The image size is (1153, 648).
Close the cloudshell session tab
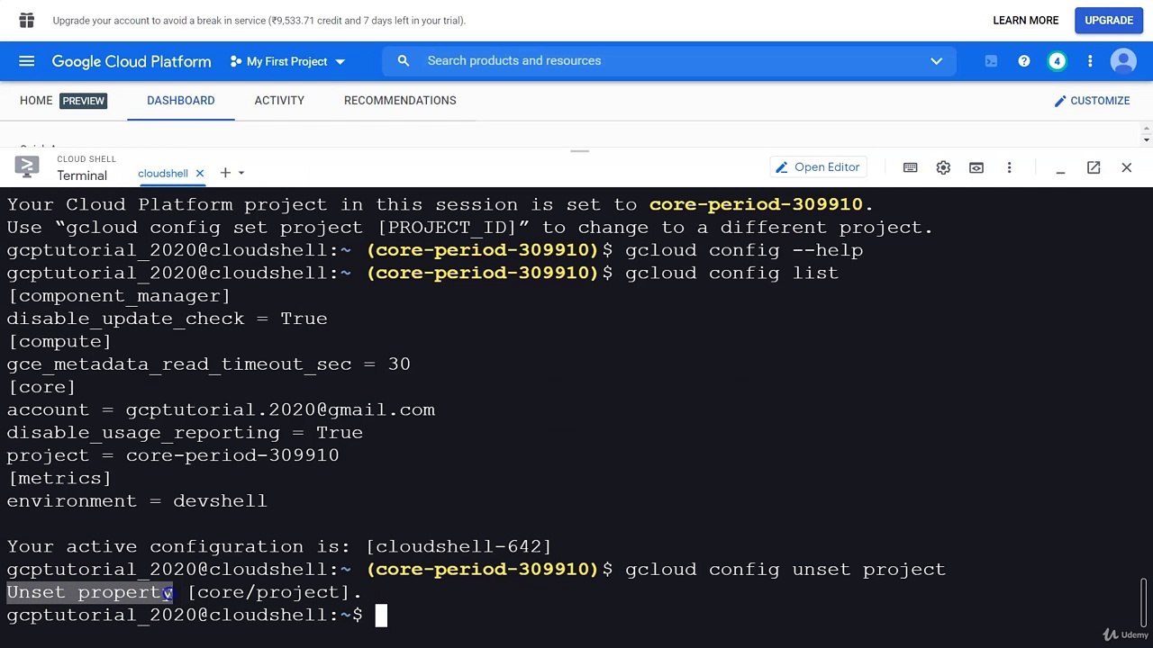coord(200,173)
